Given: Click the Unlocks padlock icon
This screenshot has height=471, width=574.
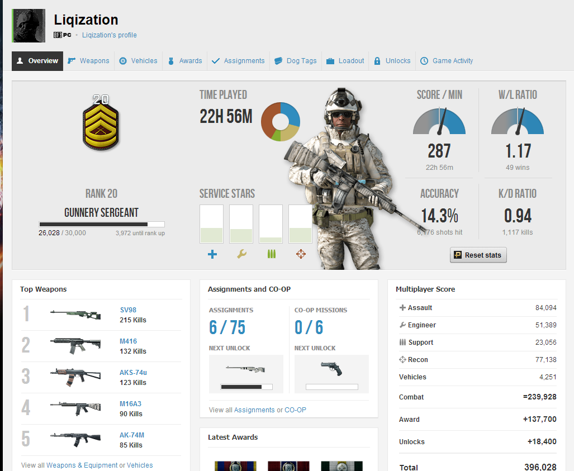Looking at the screenshot, I should coord(377,61).
